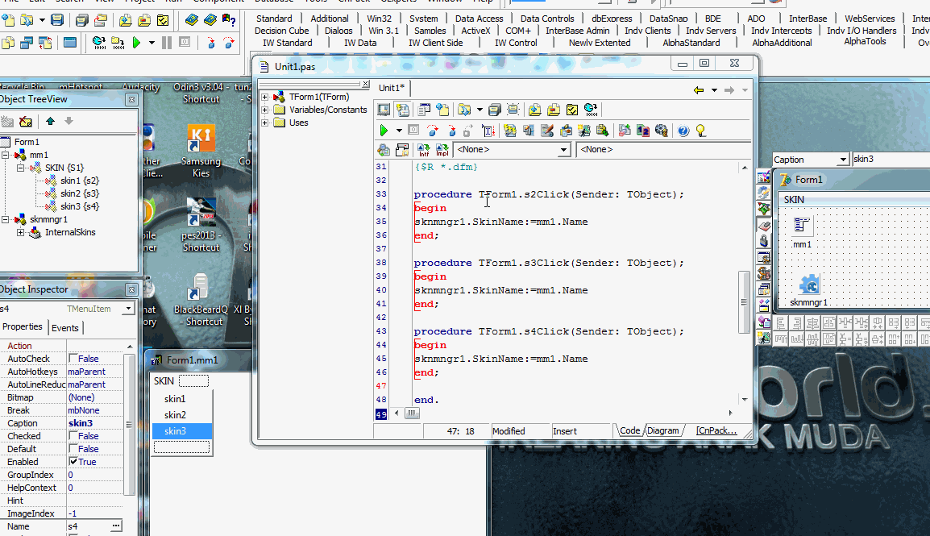
Task: Toggle the AutoCheck property checkbox
Action: pyautogui.click(x=73, y=359)
